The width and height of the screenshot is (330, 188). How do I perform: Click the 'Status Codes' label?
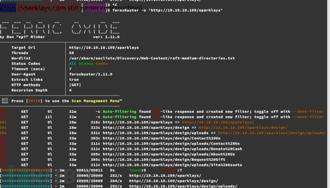coord(26,63)
